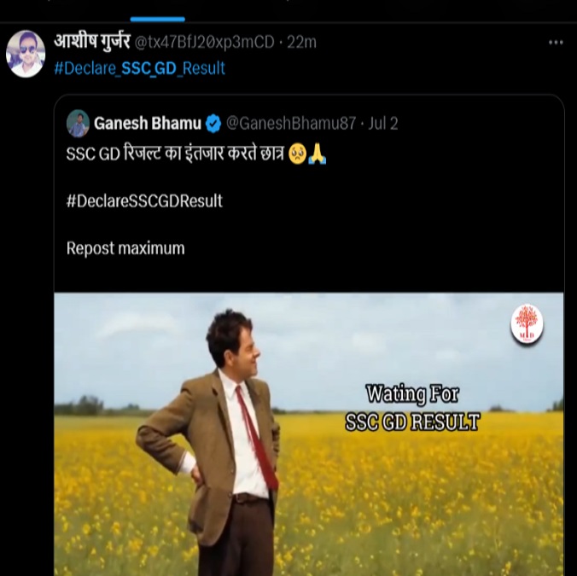This screenshot has height=576, width=577.
Task: Click Ganesh Bhamu's small avatar
Action: point(78,124)
